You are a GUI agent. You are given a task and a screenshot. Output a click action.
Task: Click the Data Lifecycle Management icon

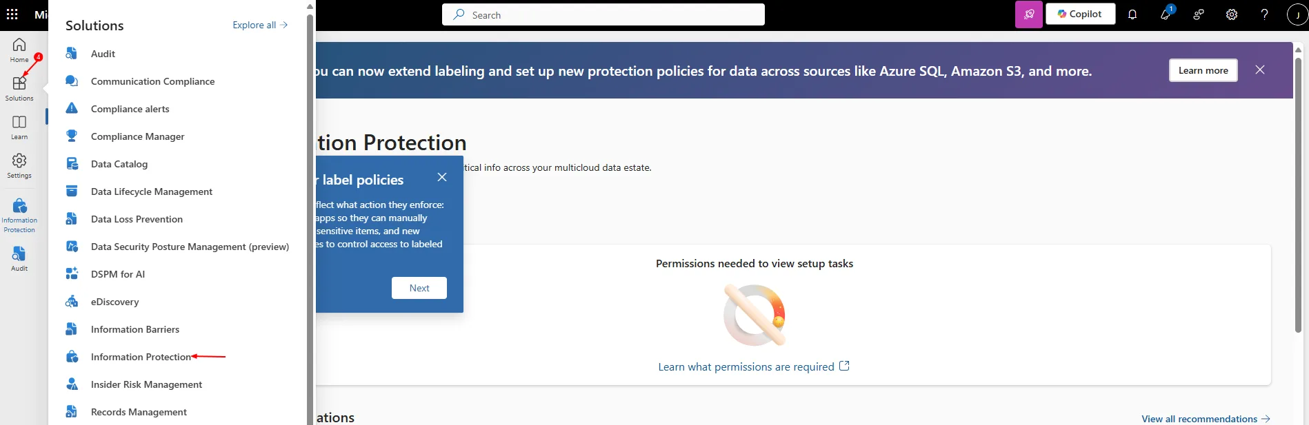(x=72, y=191)
